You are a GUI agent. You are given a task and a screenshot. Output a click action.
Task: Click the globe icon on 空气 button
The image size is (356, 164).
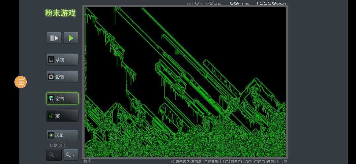tap(51, 98)
